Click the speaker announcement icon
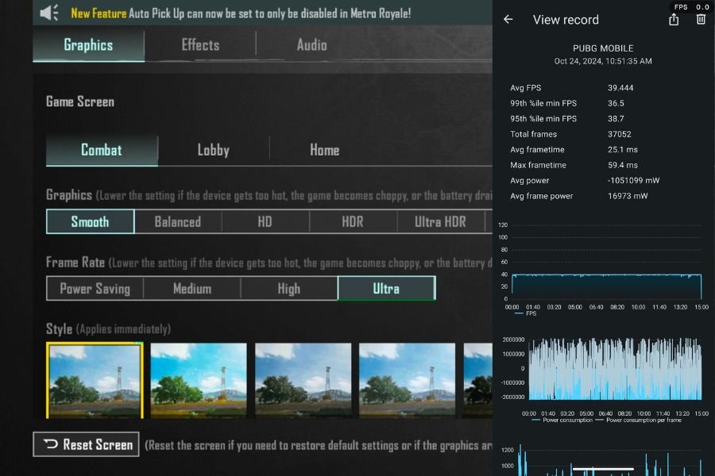Image resolution: width=715 pixels, height=476 pixels. tap(49, 13)
